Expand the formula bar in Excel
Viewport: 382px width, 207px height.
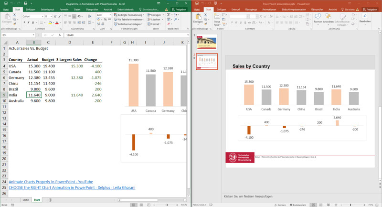[188, 35]
